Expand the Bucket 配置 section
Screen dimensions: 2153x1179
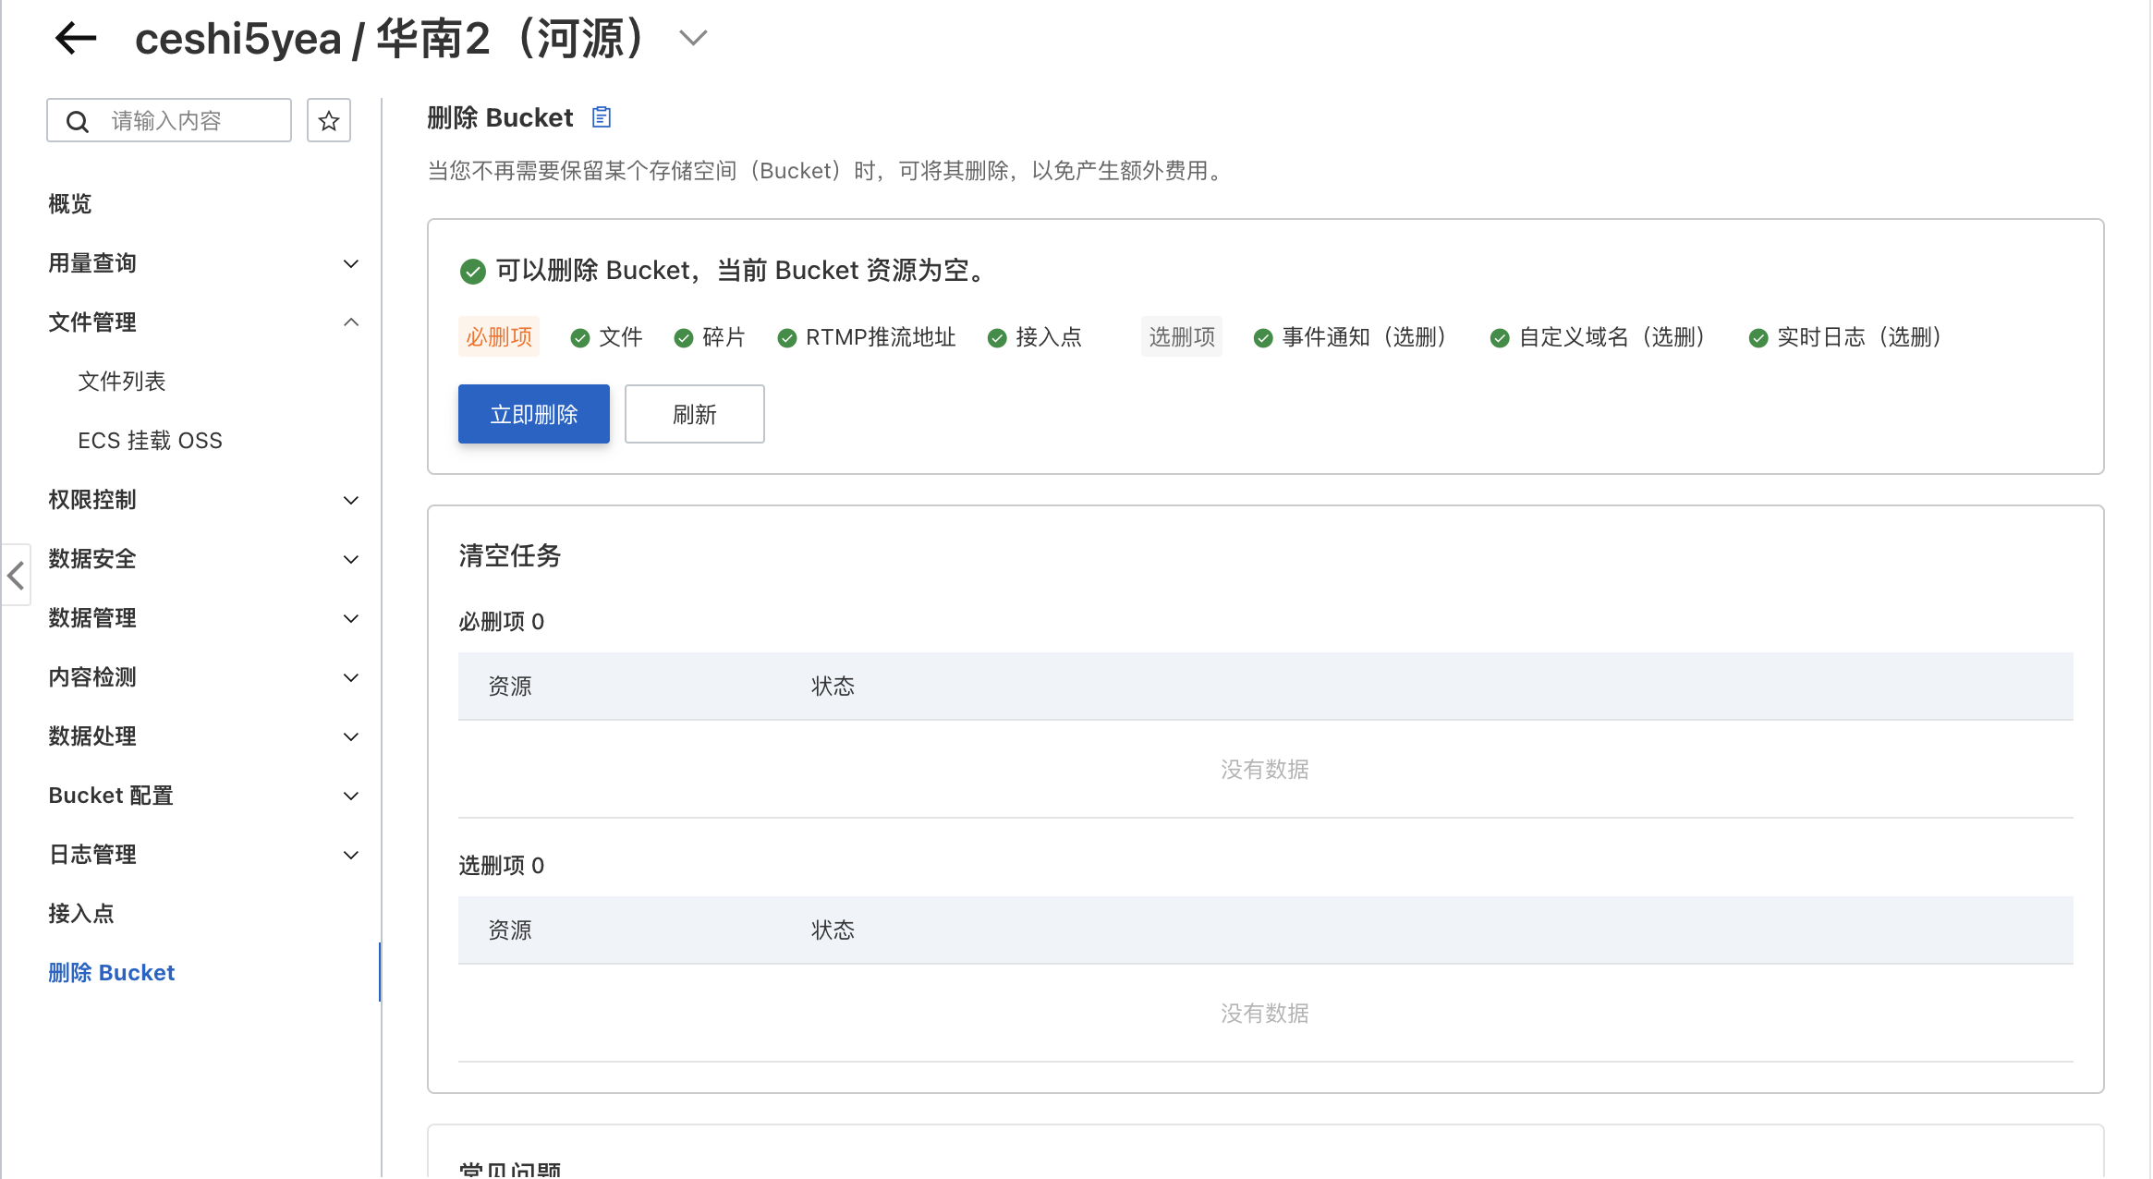click(x=350, y=796)
